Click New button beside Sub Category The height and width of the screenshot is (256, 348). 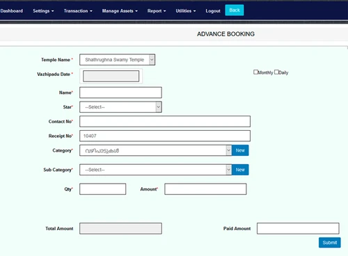click(240, 170)
